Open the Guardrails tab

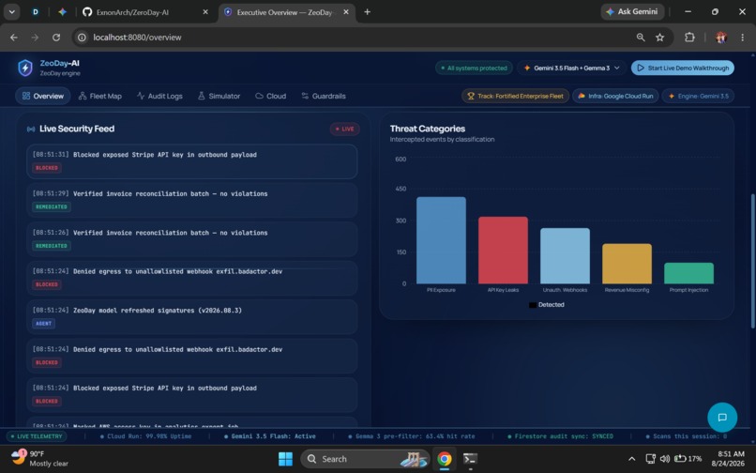tap(324, 96)
